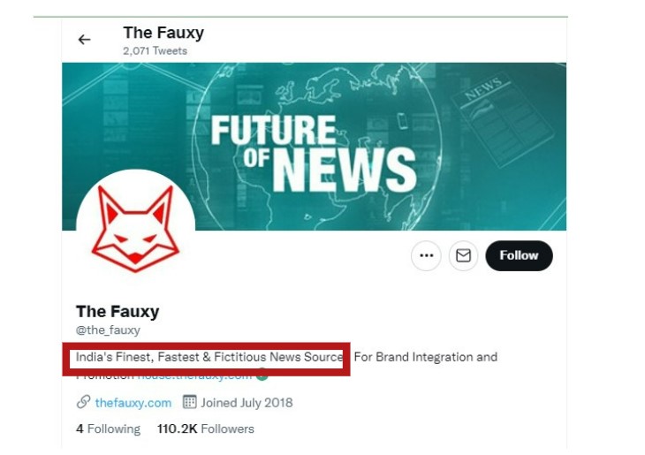
Task: Click the envelope message icon
Action: pyautogui.click(x=463, y=255)
